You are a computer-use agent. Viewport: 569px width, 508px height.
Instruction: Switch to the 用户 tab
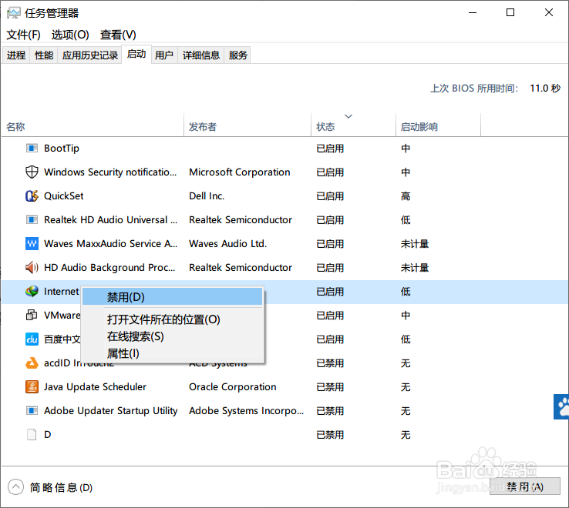click(164, 55)
